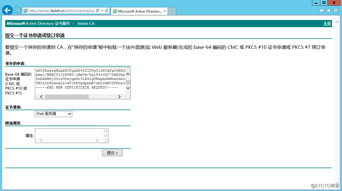The width and height of the screenshot is (342, 191).
Task: Click the 保存的申请: label
Action: coord(15,64)
